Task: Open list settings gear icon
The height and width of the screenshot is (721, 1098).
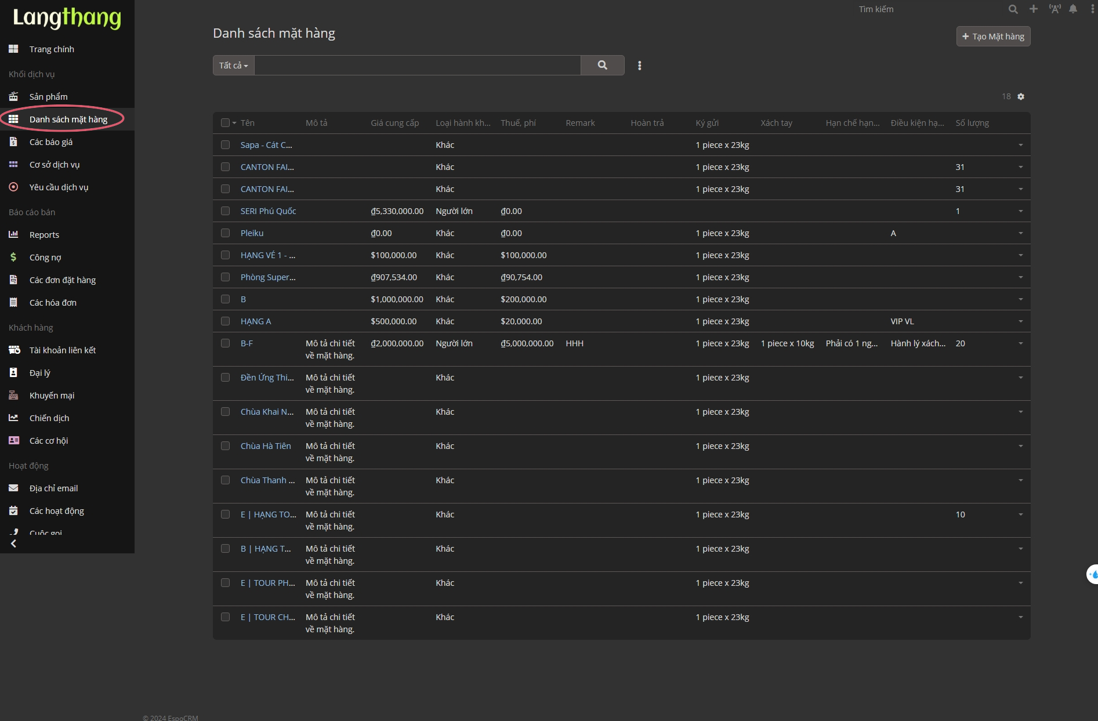Action: [1021, 97]
